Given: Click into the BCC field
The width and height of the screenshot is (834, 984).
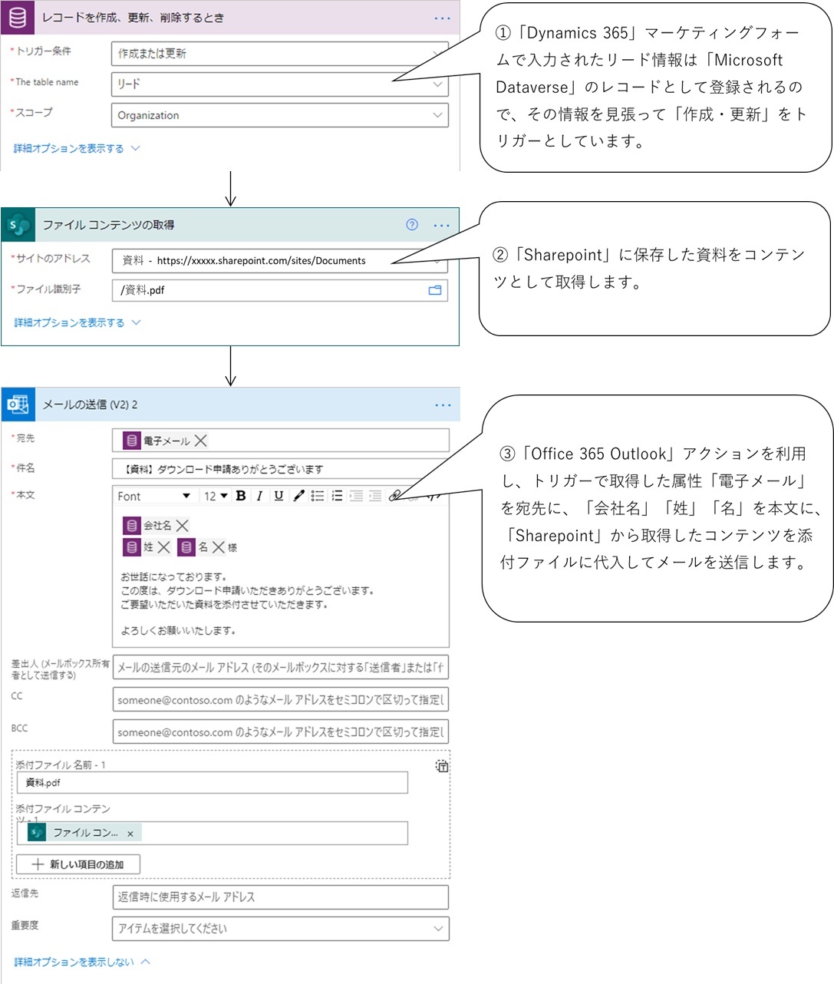Looking at the screenshot, I should (x=280, y=731).
